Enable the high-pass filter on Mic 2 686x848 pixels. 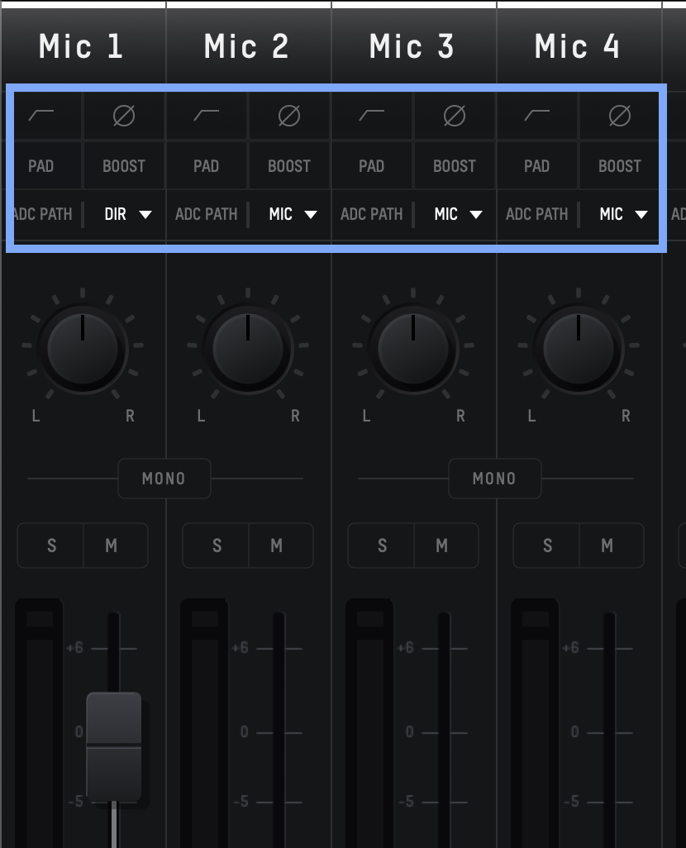pyautogui.click(x=207, y=115)
